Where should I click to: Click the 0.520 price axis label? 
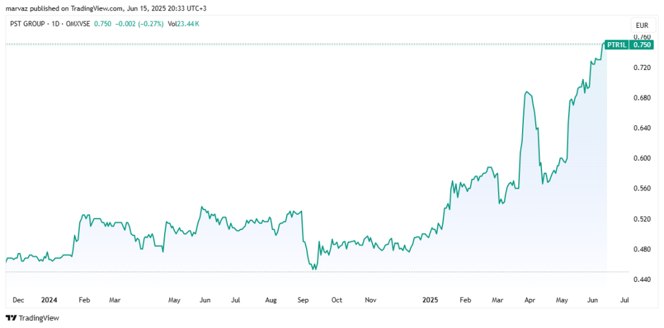(641, 219)
